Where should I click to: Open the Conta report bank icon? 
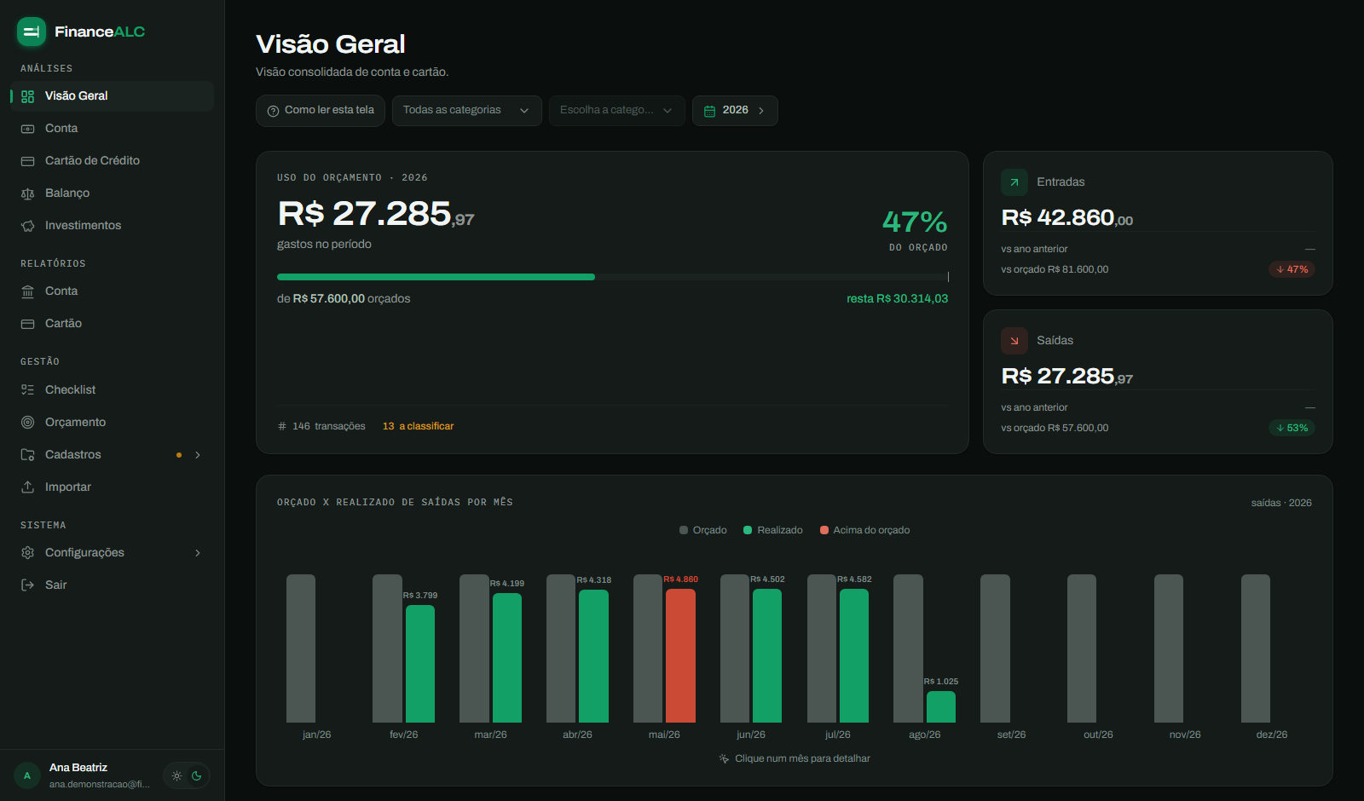click(27, 291)
